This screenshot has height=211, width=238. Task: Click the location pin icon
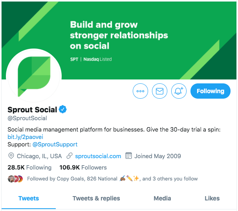[11, 156]
